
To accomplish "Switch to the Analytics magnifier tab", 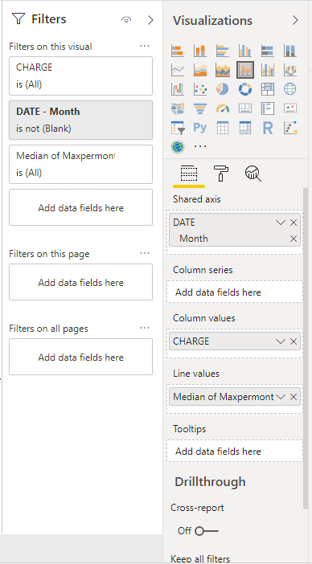I will pyautogui.click(x=253, y=174).
